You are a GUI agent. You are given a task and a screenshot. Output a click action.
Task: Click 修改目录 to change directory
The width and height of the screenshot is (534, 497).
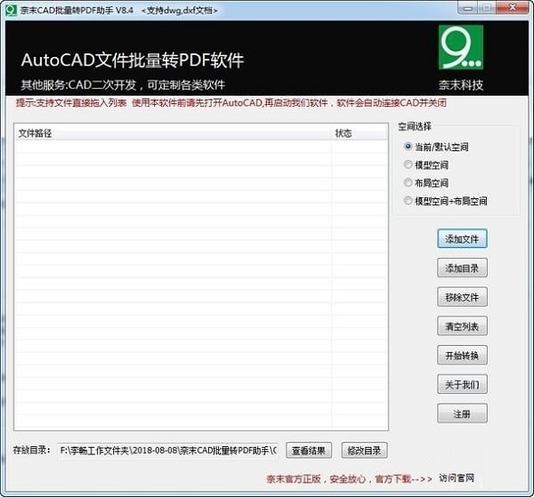tap(364, 450)
